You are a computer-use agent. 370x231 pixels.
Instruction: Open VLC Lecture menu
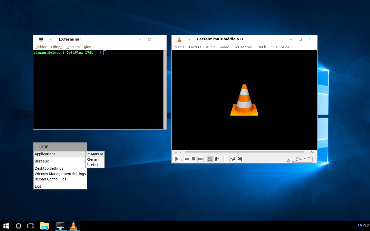[195, 47]
